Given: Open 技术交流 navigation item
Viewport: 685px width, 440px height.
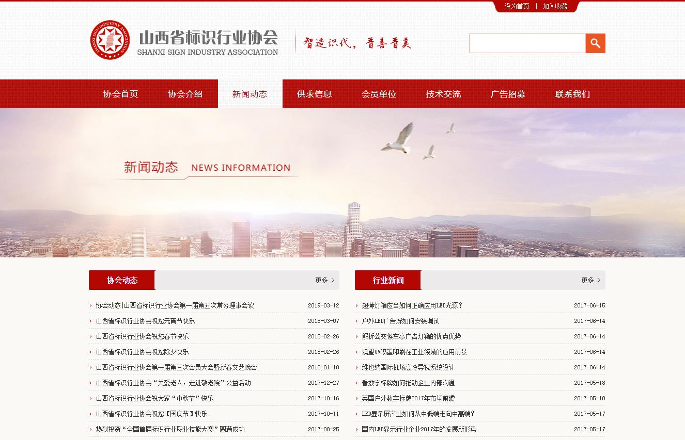Looking at the screenshot, I should (444, 94).
